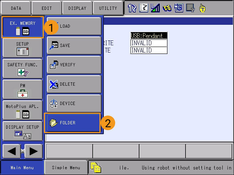The height and width of the screenshot is (175, 234).
Task: Open the DISPLAY menu
Action: 77,8
